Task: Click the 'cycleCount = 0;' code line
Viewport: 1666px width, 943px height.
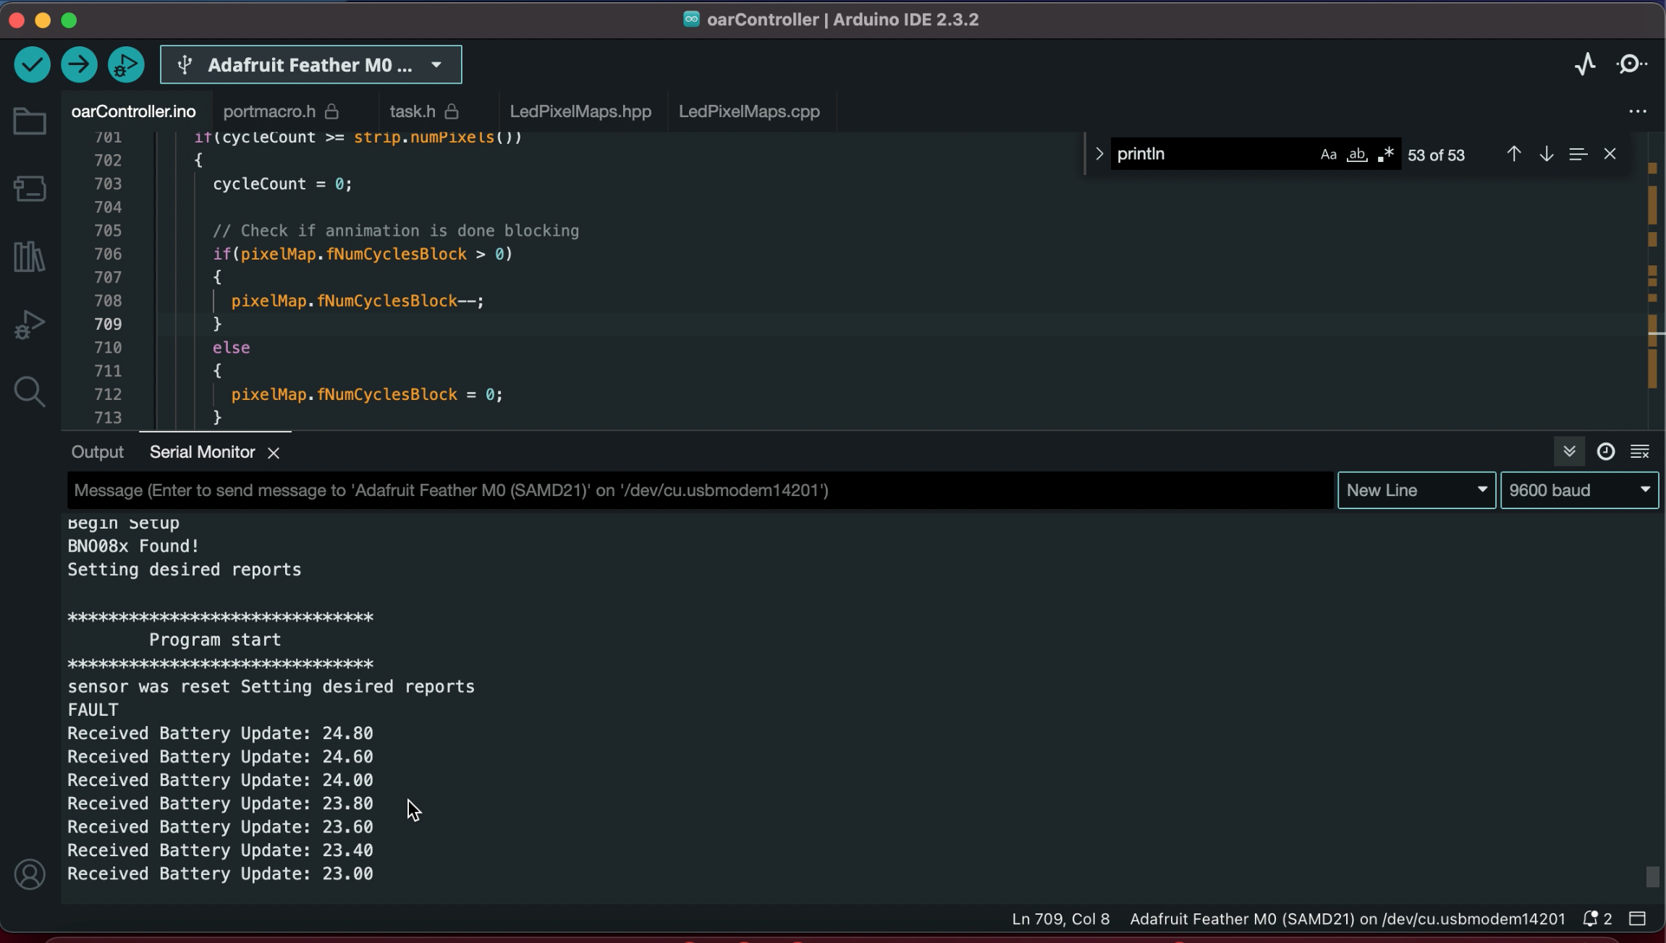Action: 282,184
